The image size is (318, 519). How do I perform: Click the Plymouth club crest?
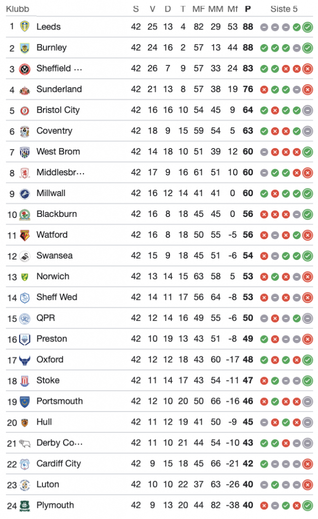click(x=25, y=506)
